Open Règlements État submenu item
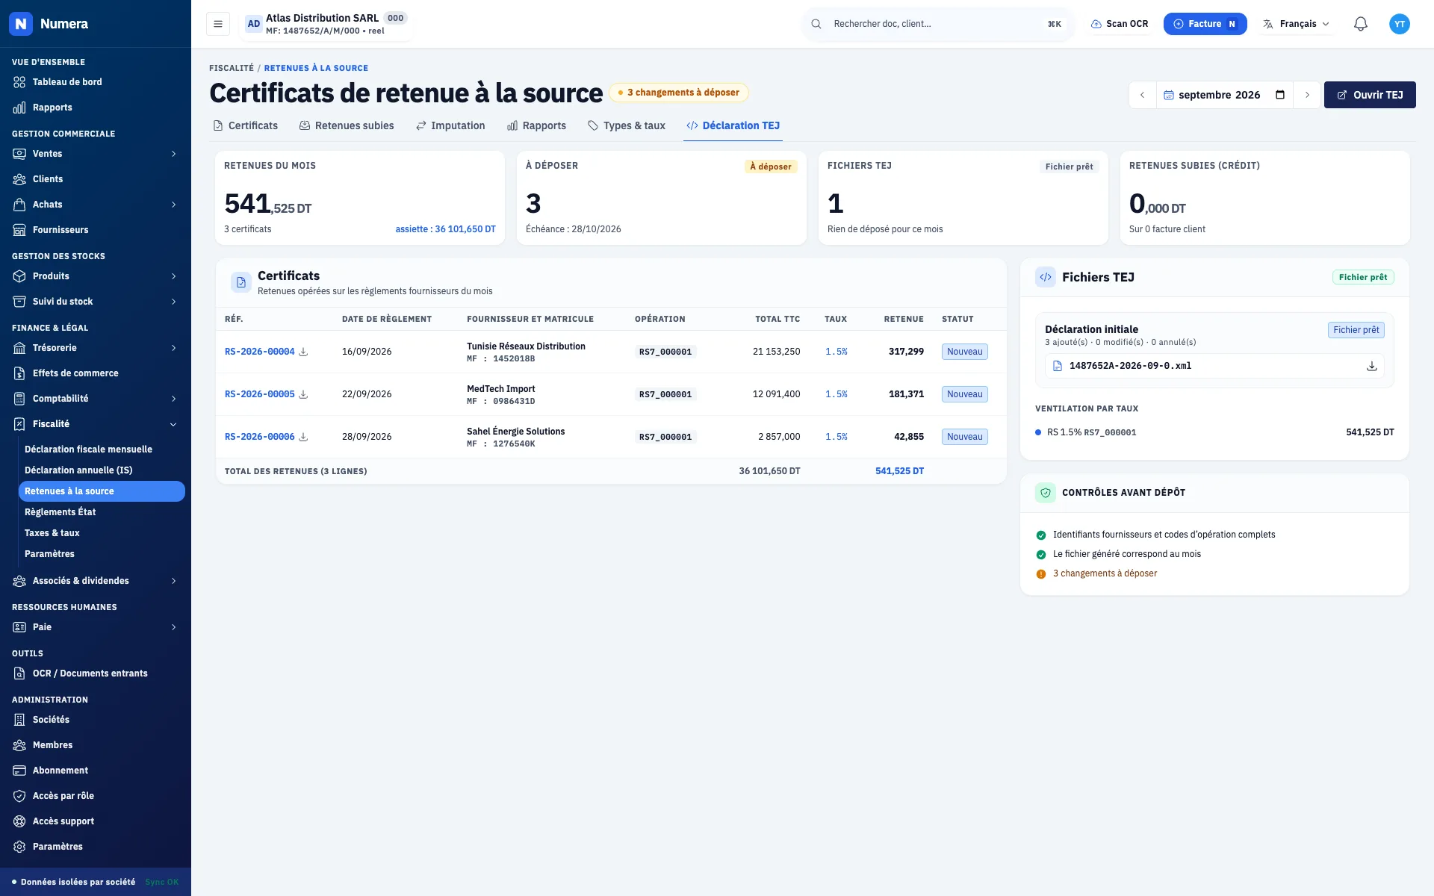The height and width of the screenshot is (896, 1434). (102, 512)
